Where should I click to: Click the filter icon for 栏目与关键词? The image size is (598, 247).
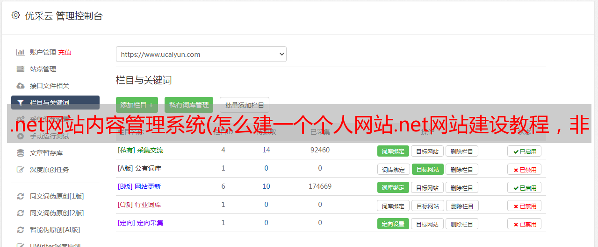(x=20, y=103)
